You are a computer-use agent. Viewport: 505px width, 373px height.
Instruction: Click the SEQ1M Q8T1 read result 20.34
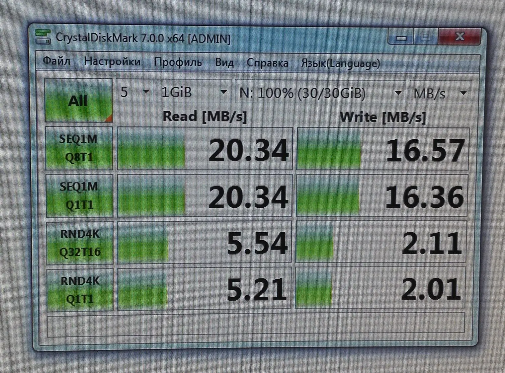[x=205, y=149]
